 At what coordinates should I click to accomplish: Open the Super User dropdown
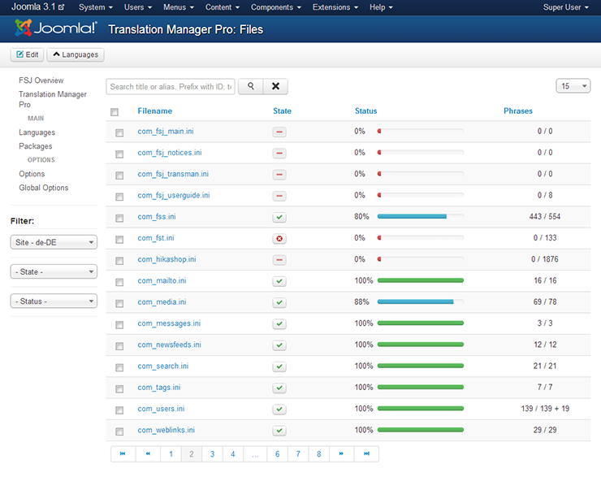tap(565, 7)
